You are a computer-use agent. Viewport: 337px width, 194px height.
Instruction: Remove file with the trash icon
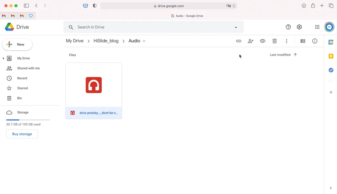pyautogui.click(x=274, y=41)
